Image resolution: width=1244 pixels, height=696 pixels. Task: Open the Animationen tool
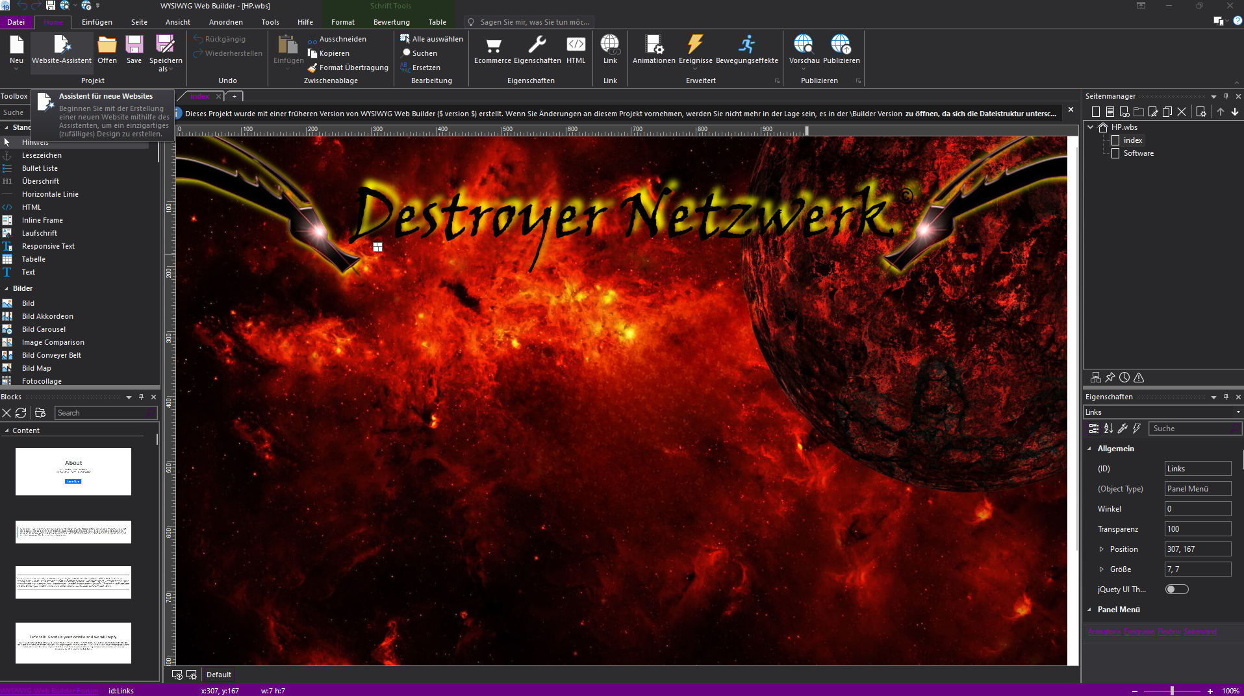click(654, 49)
